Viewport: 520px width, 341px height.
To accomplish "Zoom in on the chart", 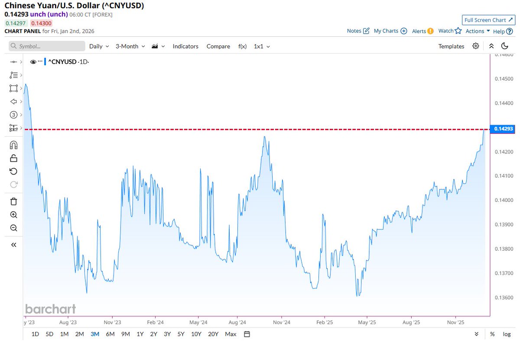I will (13, 215).
